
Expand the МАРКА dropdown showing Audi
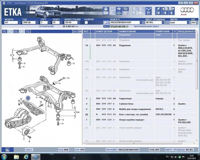tap(188, 23)
